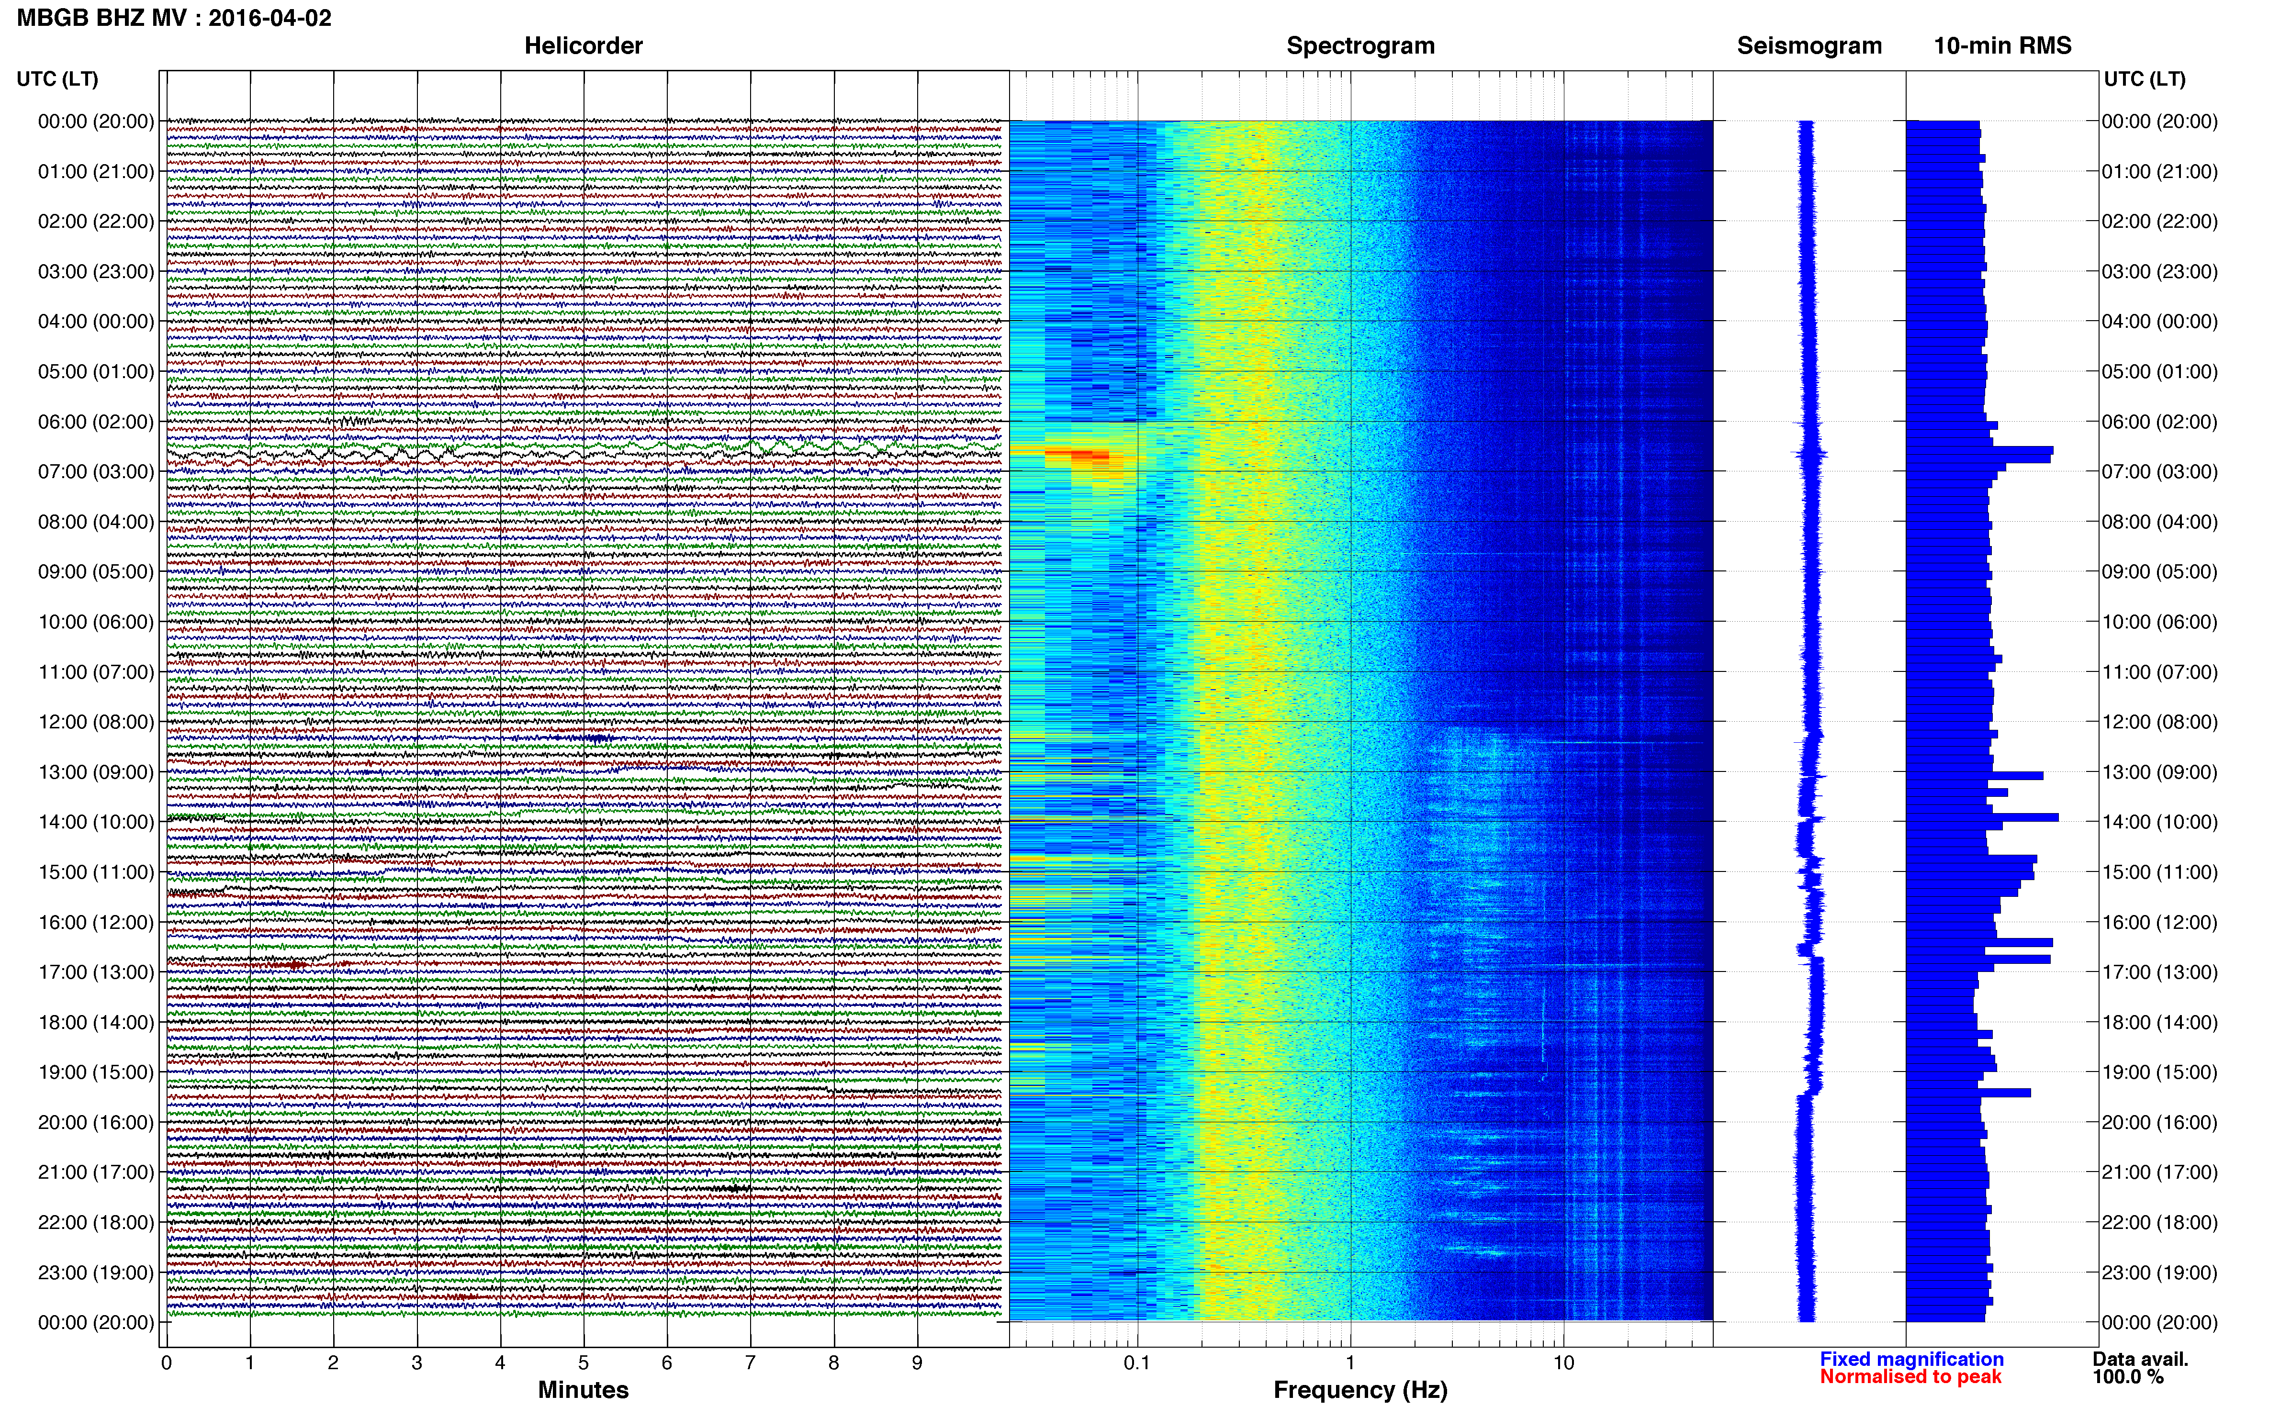Screen dimensions: 2269x1418
Task: Select the "14:00 (10:00)" label on the left axis
Action: point(96,823)
